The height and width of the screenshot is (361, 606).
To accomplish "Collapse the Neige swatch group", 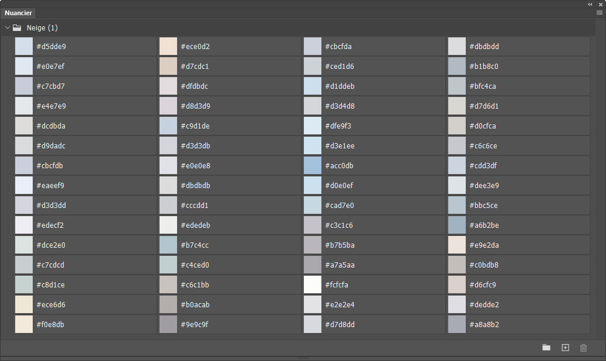I will pos(7,27).
